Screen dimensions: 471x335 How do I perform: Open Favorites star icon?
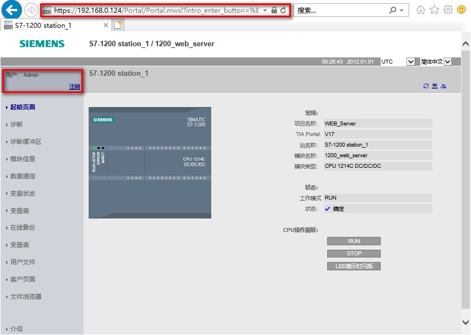pyautogui.click(x=434, y=10)
